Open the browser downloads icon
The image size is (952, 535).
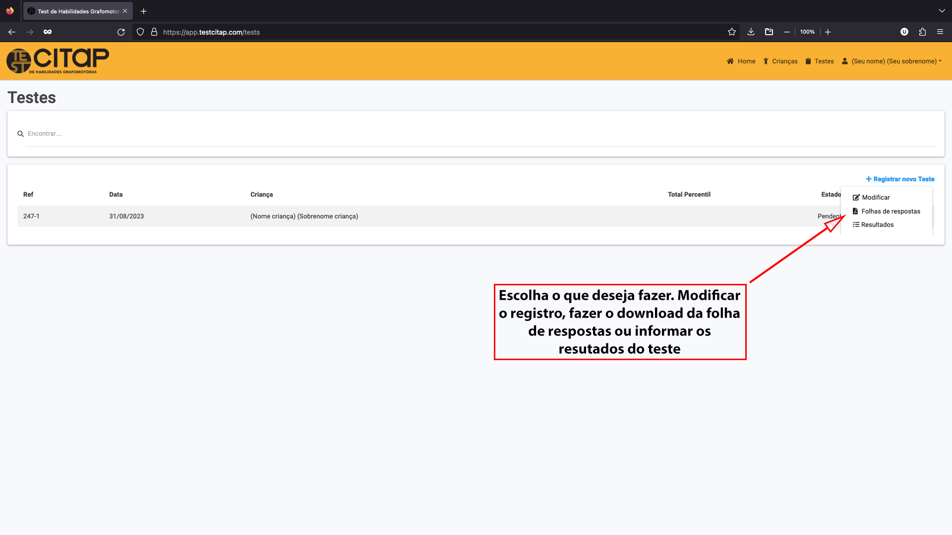click(751, 32)
